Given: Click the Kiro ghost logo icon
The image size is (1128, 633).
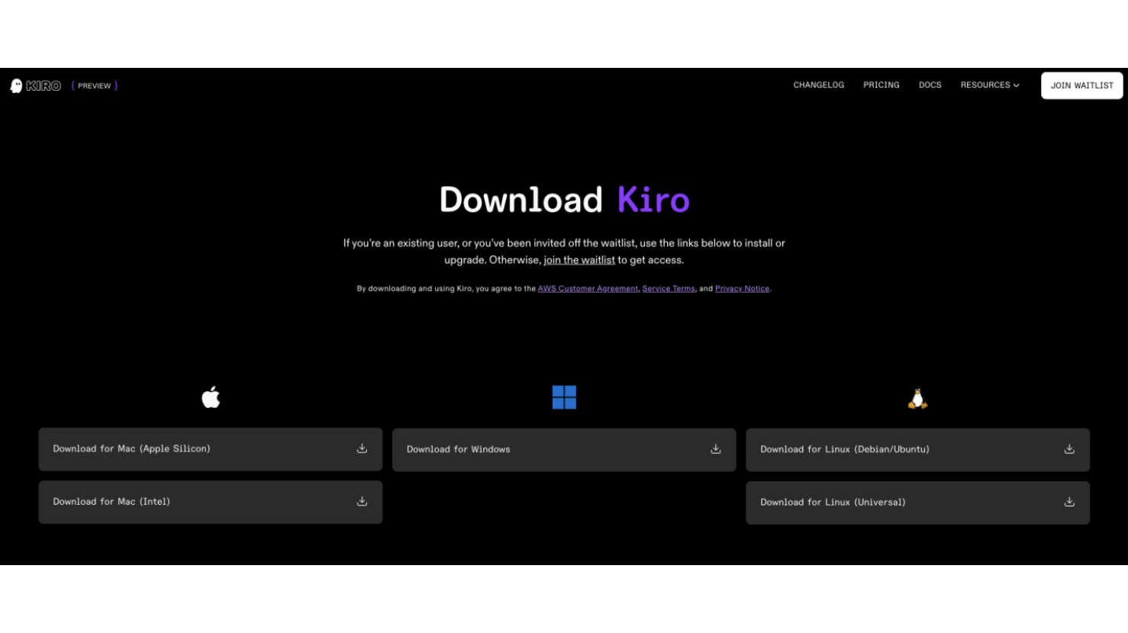Looking at the screenshot, I should pyautogui.click(x=16, y=86).
